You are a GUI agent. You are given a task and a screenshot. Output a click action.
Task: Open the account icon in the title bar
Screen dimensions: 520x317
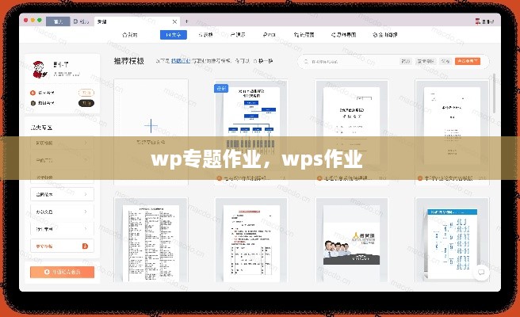478,21
